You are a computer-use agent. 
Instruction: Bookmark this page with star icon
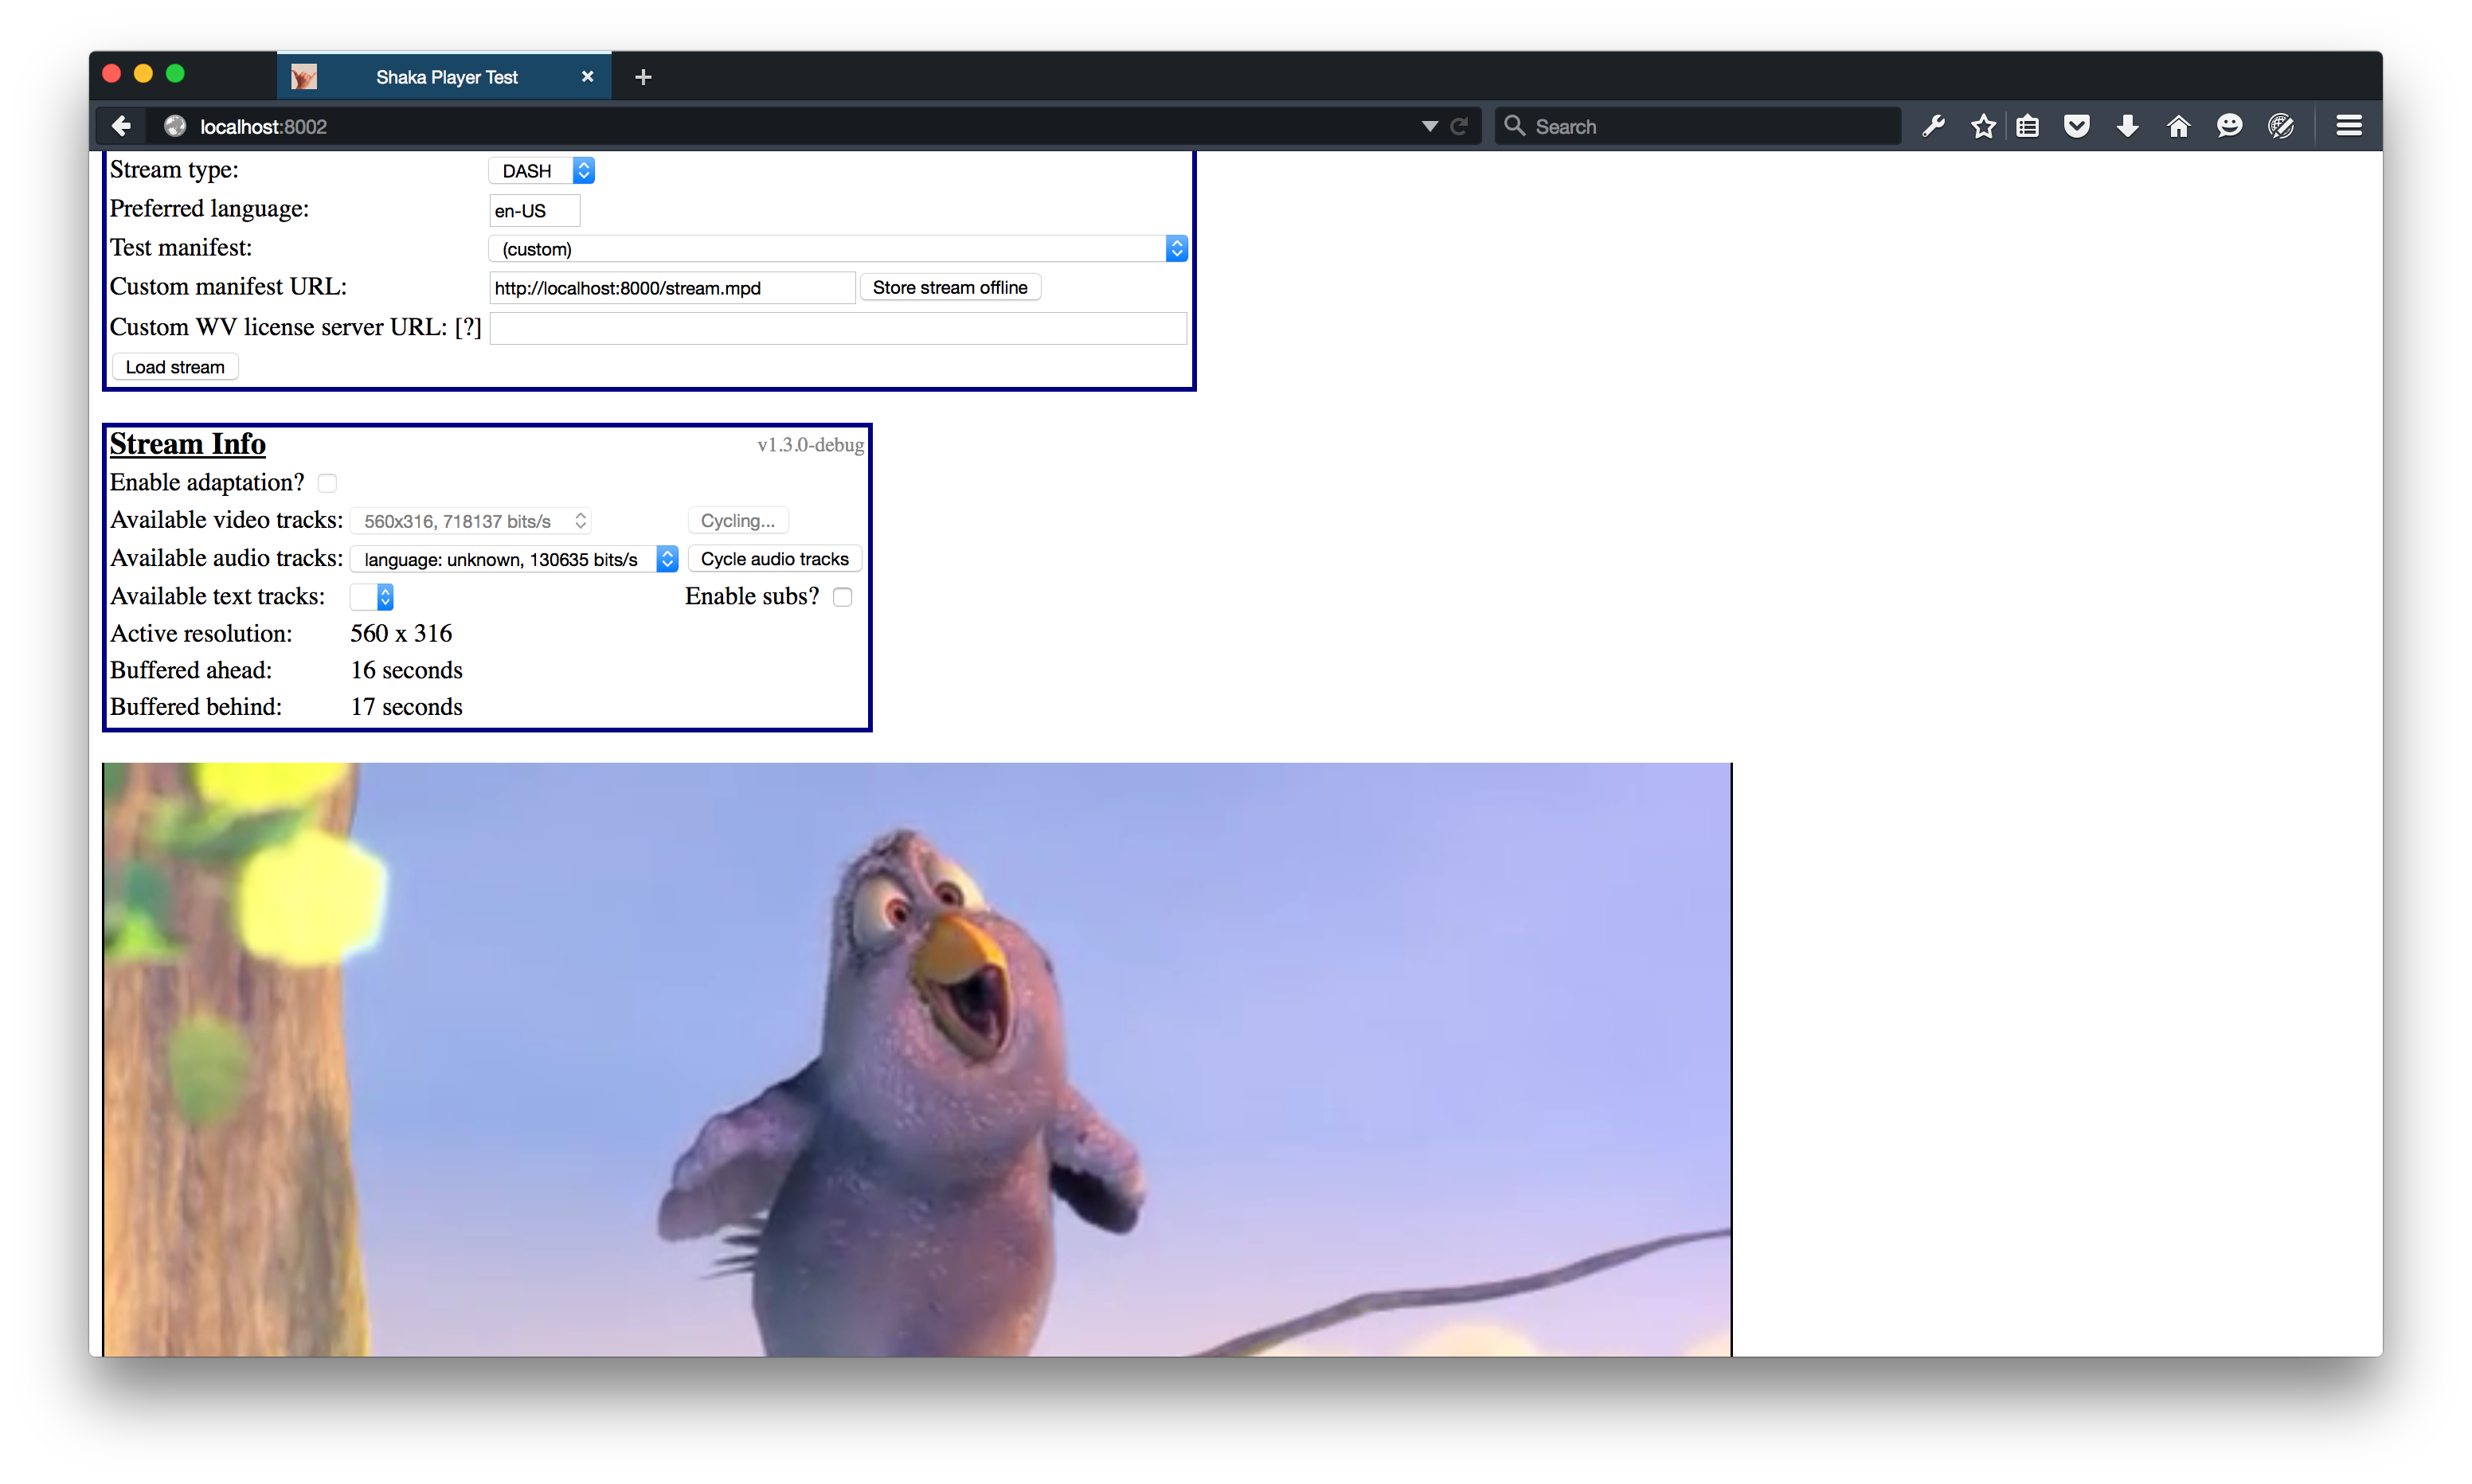[x=1983, y=126]
